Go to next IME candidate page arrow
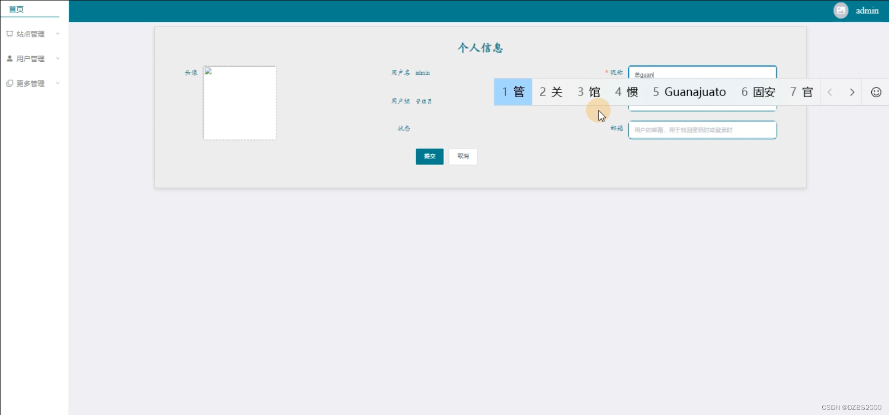This screenshot has height=415, width=889. [x=852, y=92]
